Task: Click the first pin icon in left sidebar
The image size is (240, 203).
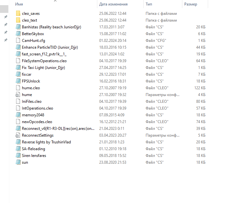Action: coord(5,17)
